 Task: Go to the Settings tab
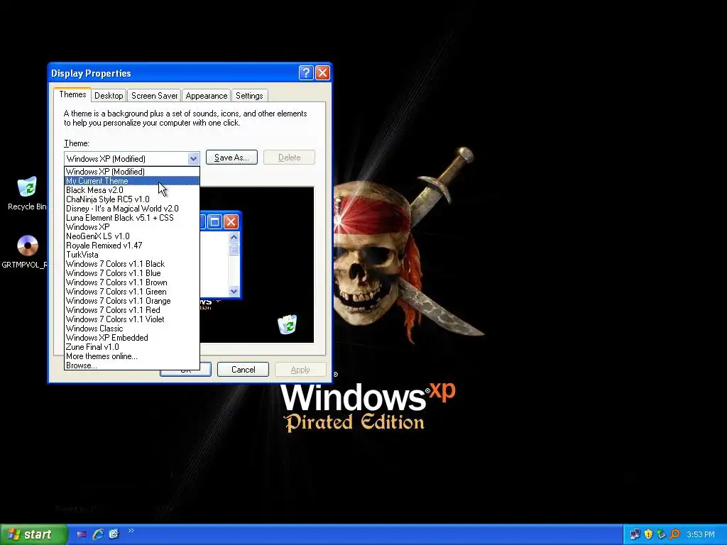(x=249, y=96)
